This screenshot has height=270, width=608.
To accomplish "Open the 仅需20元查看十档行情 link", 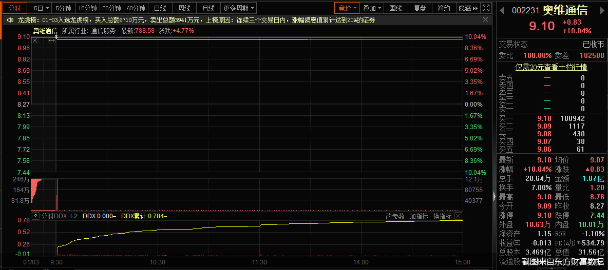I will (552, 67).
